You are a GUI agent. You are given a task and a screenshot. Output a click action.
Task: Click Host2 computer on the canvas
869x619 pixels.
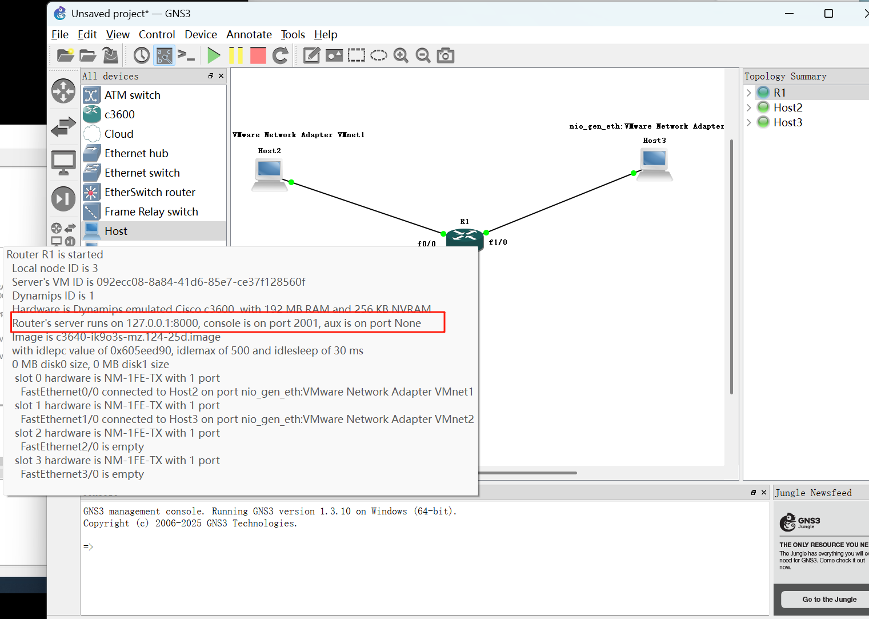pos(269,174)
